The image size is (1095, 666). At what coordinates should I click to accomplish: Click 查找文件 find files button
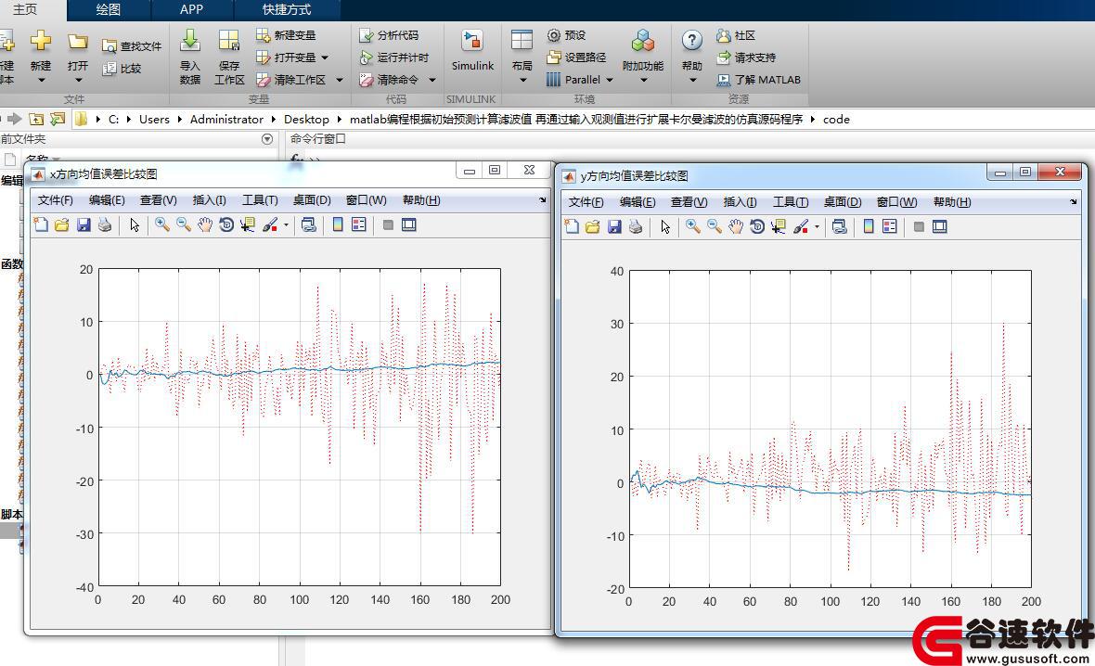coord(132,46)
